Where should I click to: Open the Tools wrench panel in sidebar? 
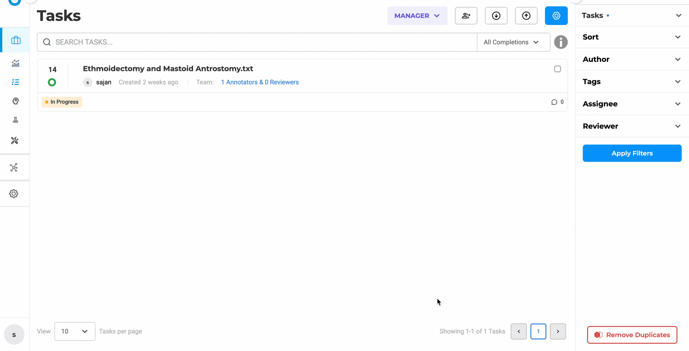(14, 140)
